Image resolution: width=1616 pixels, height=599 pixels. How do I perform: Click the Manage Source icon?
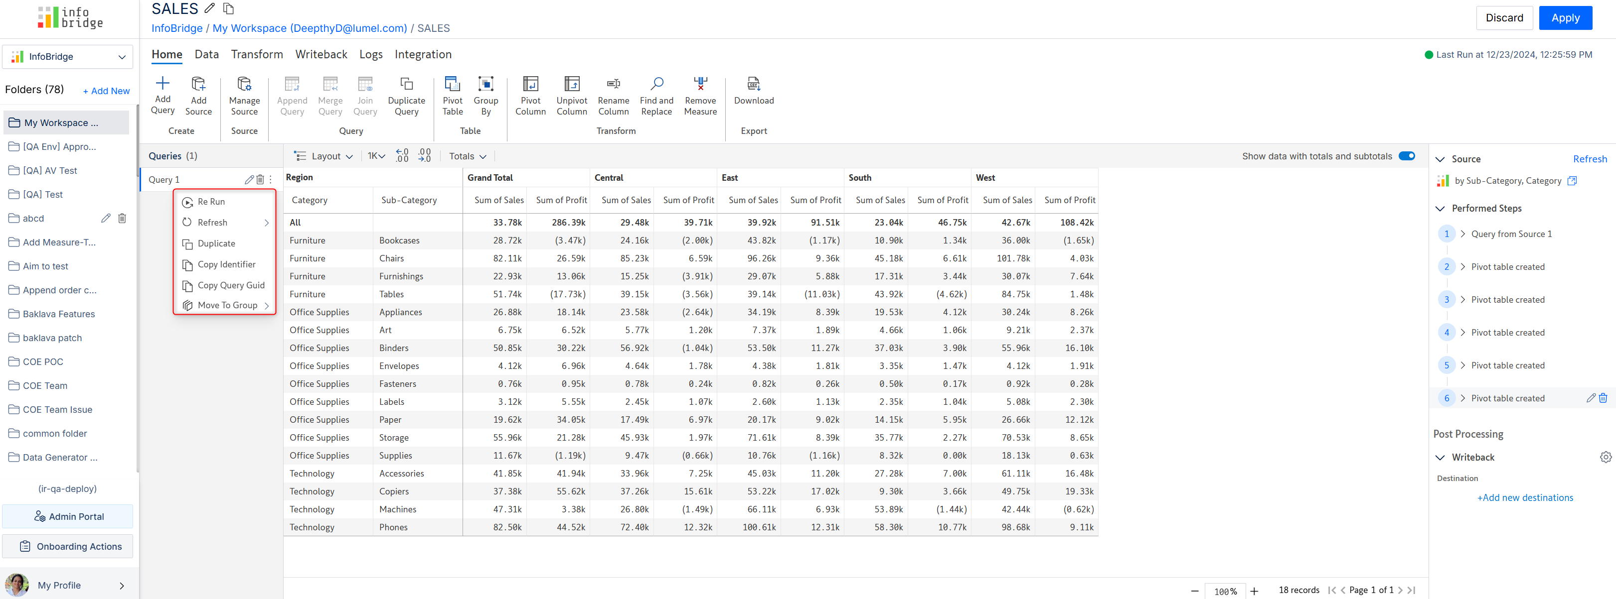[244, 84]
